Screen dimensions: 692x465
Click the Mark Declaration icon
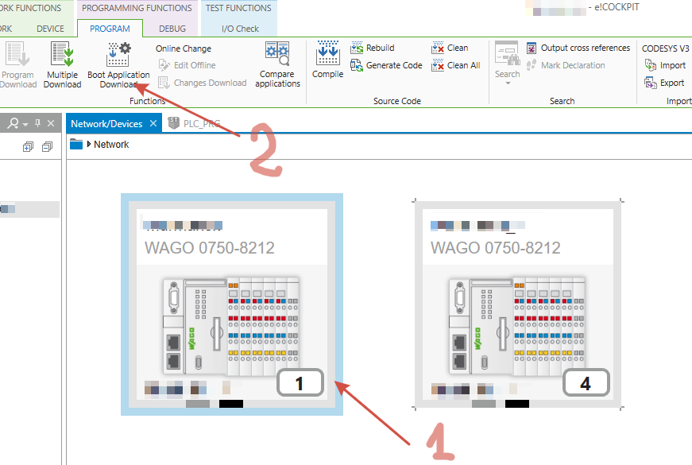point(532,65)
